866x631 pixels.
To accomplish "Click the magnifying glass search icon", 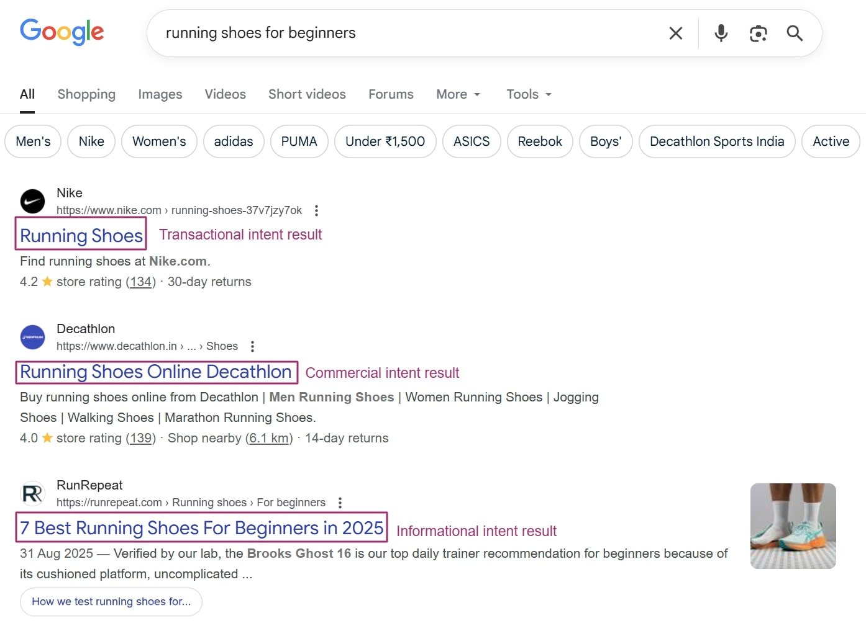I will (795, 34).
